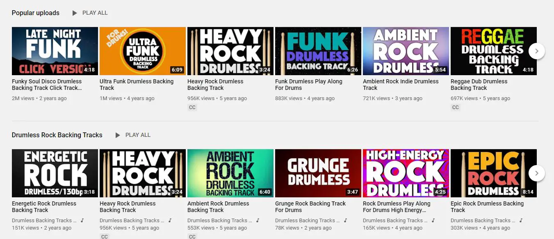
Task: Open Heavy Rock Drumless thumbnail in Popular uploads
Action: tap(230, 51)
